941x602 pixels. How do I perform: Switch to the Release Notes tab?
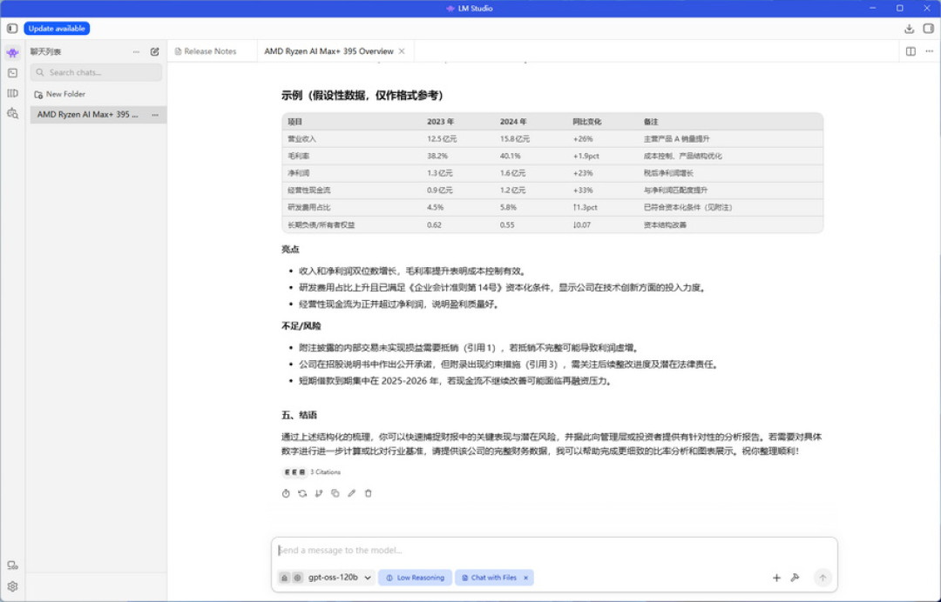tap(206, 51)
